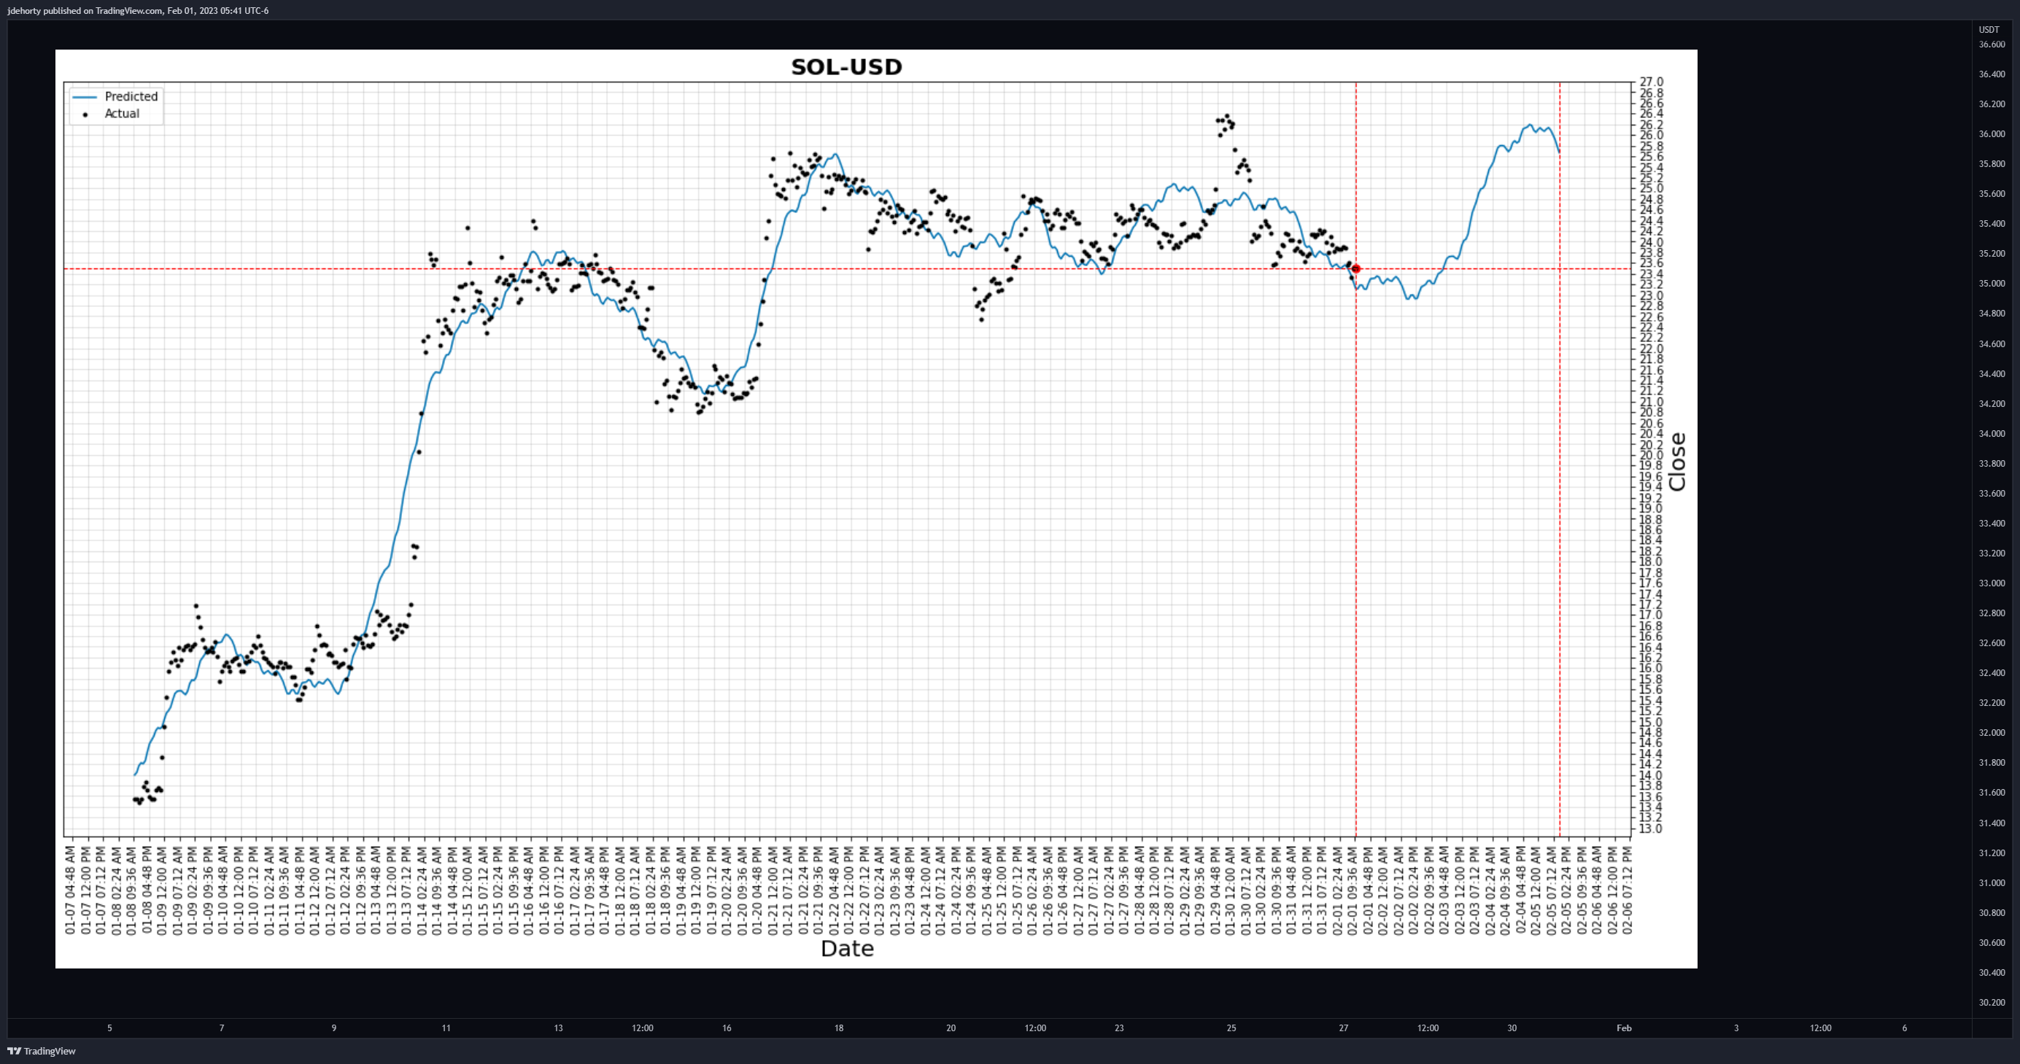This screenshot has height=1064, width=2020.
Task: Click the 36.000 price scale label
Action: pos(1992,134)
